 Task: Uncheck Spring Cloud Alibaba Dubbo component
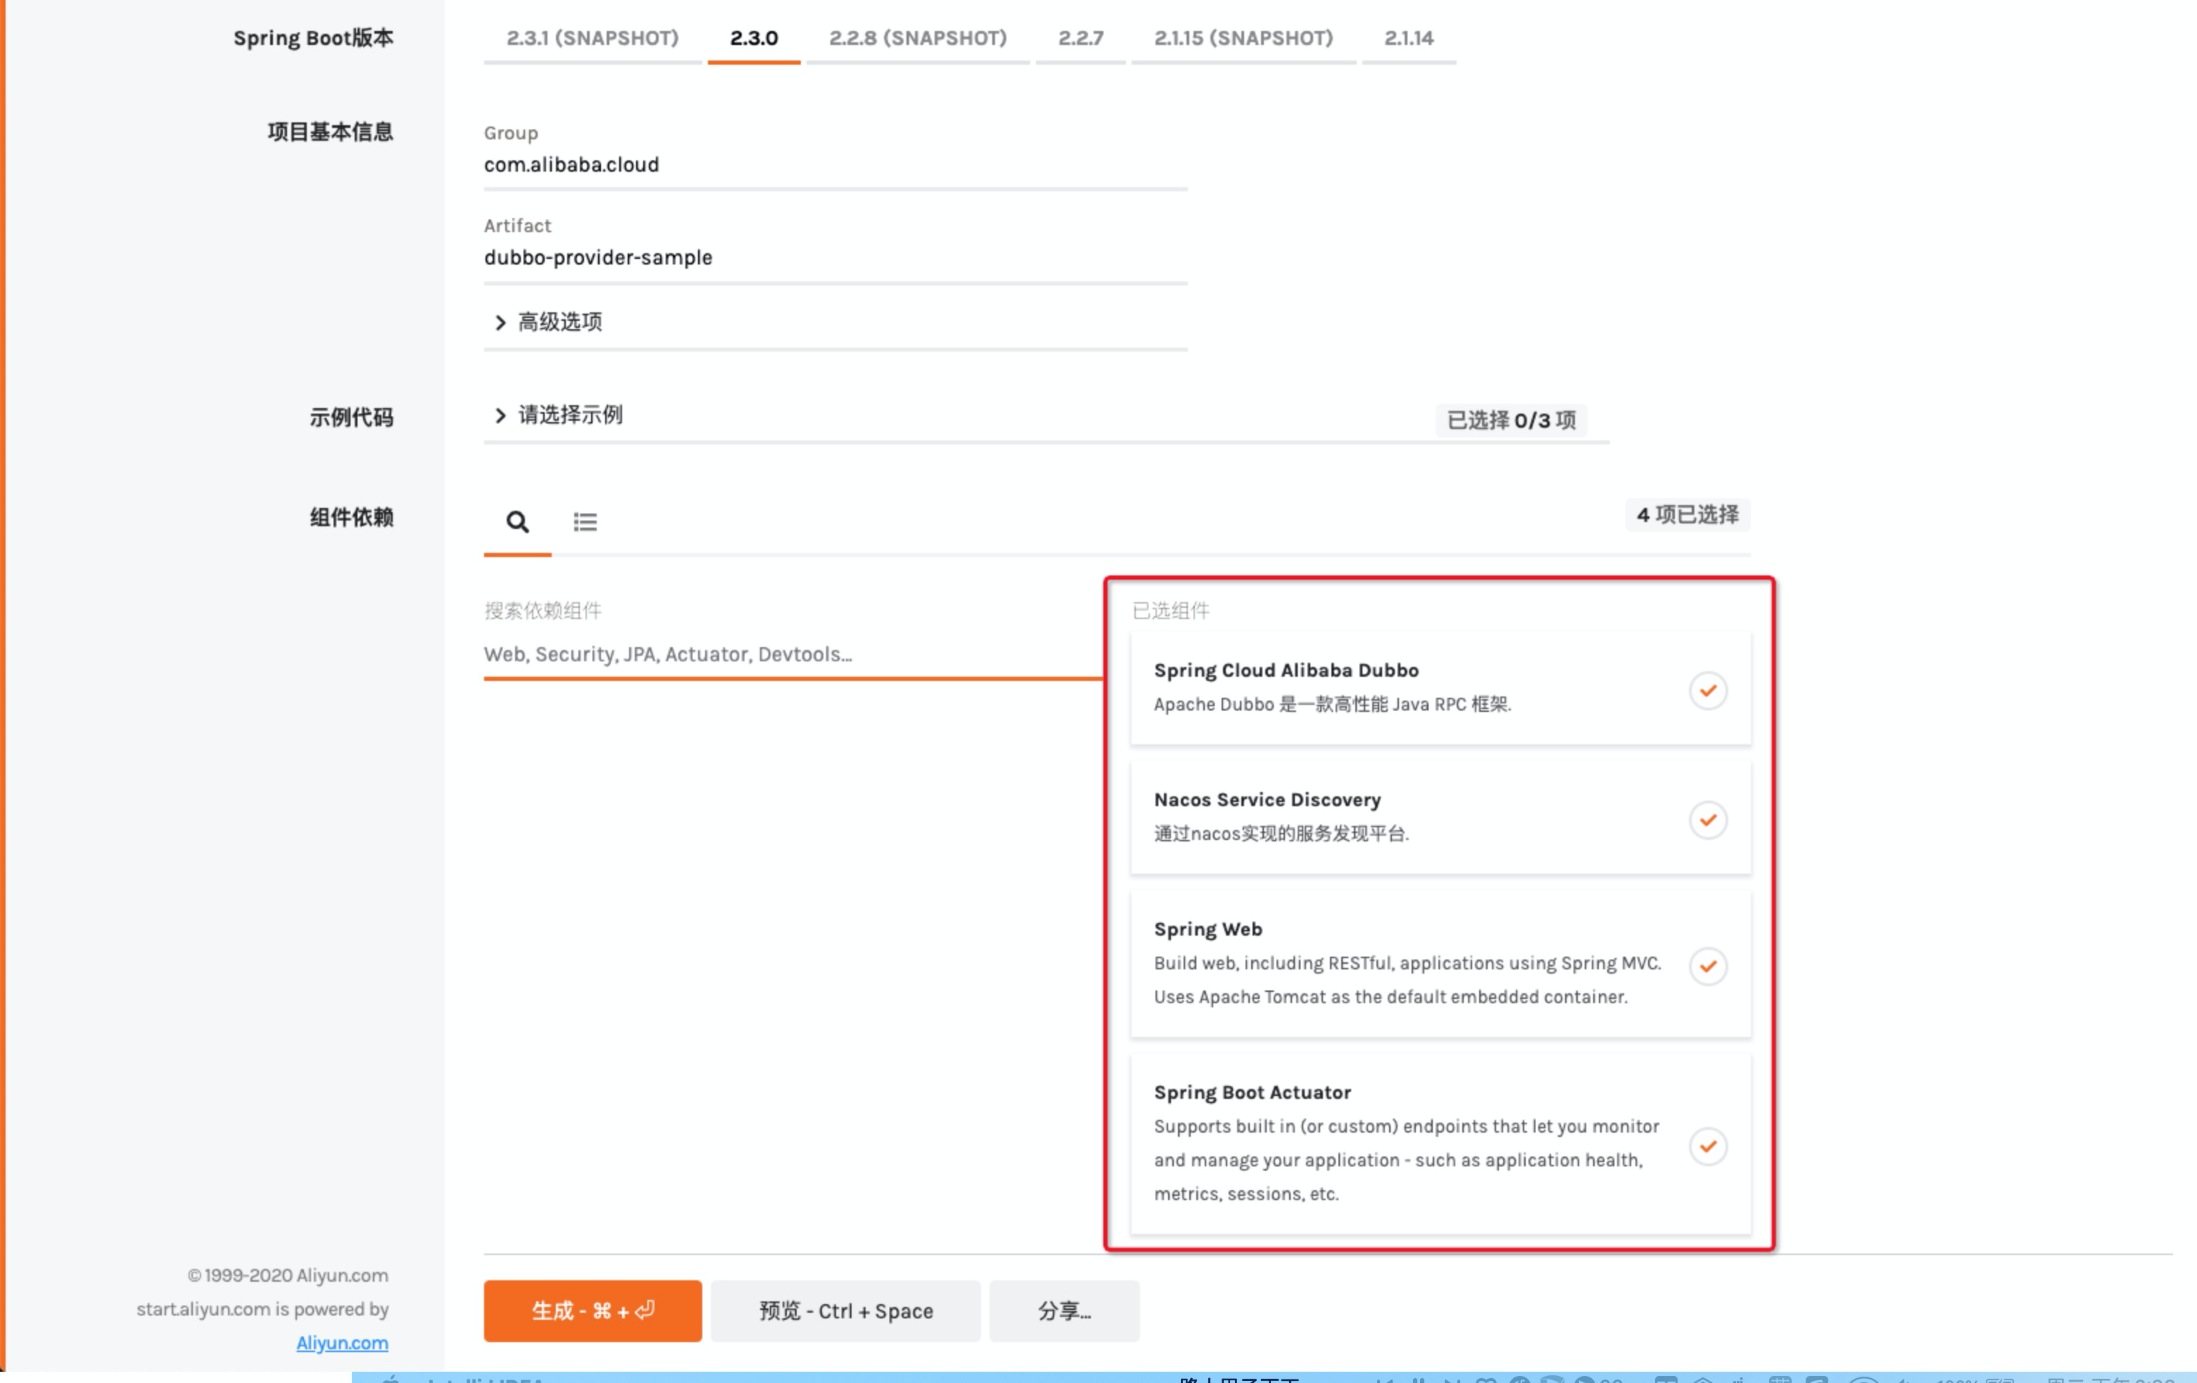[1707, 691]
